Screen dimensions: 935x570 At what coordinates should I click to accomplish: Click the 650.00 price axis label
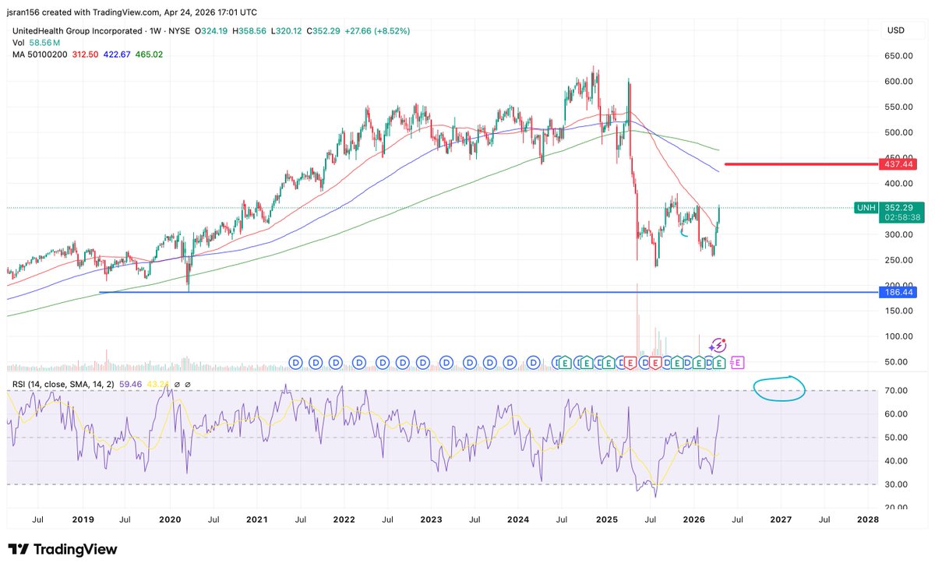click(898, 56)
